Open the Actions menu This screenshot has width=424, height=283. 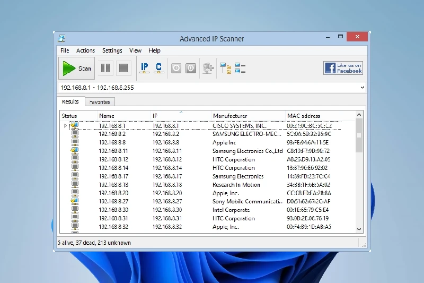[x=85, y=50]
